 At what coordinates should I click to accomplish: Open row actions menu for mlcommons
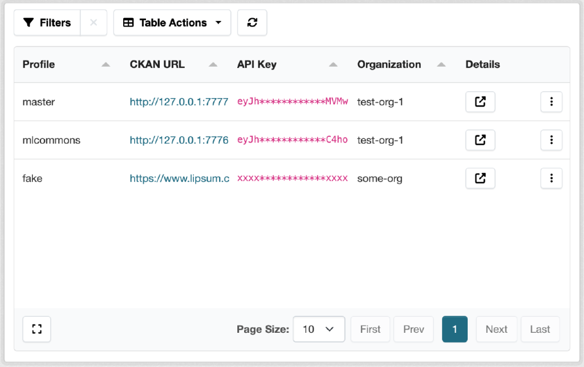[x=551, y=140]
